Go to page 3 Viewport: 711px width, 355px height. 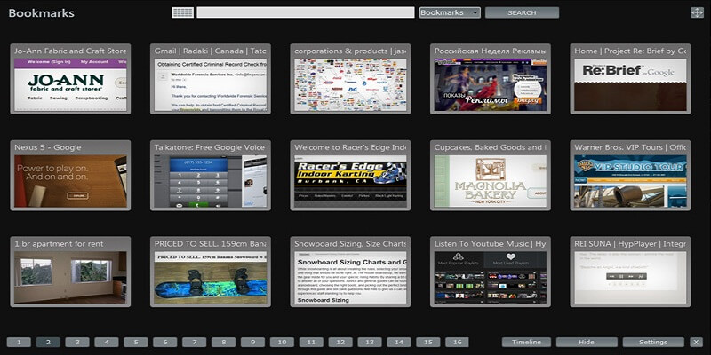click(x=77, y=343)
